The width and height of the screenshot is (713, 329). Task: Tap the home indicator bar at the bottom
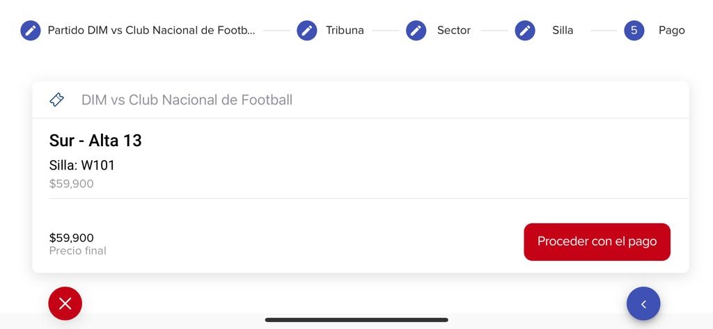356,320
